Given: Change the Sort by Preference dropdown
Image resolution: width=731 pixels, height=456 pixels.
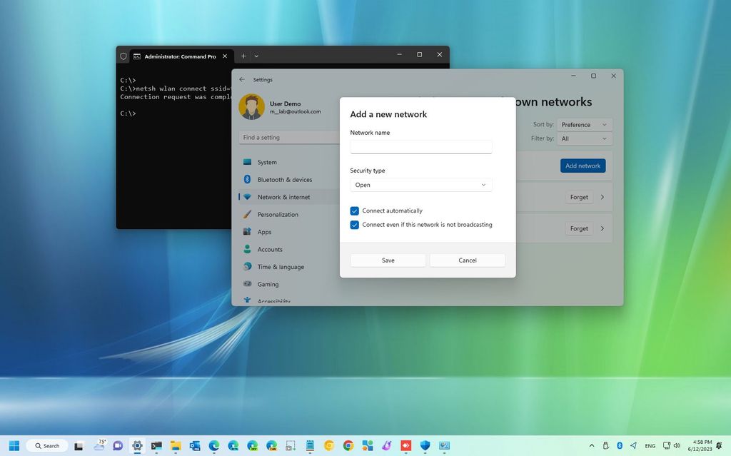Looking at the screenshot, I should pos(584,124).
